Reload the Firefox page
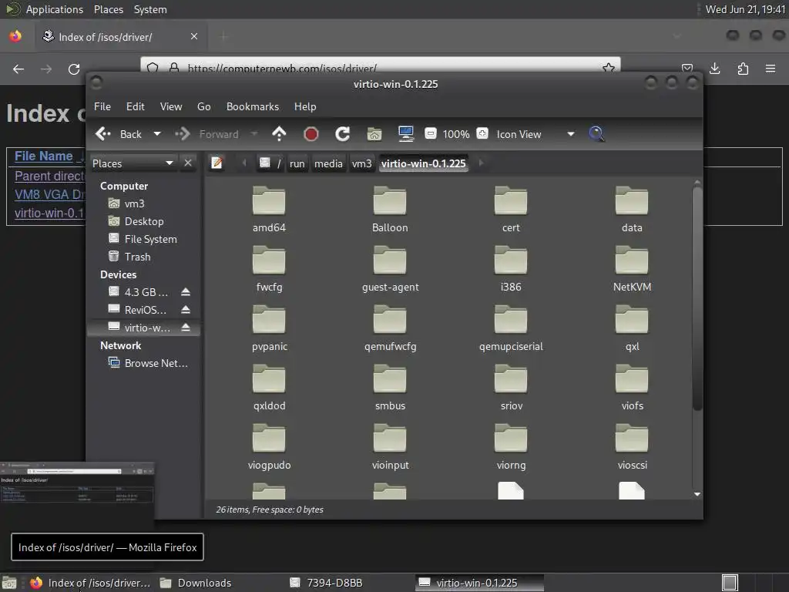This screenshot has width=789, height=592. 74,69
